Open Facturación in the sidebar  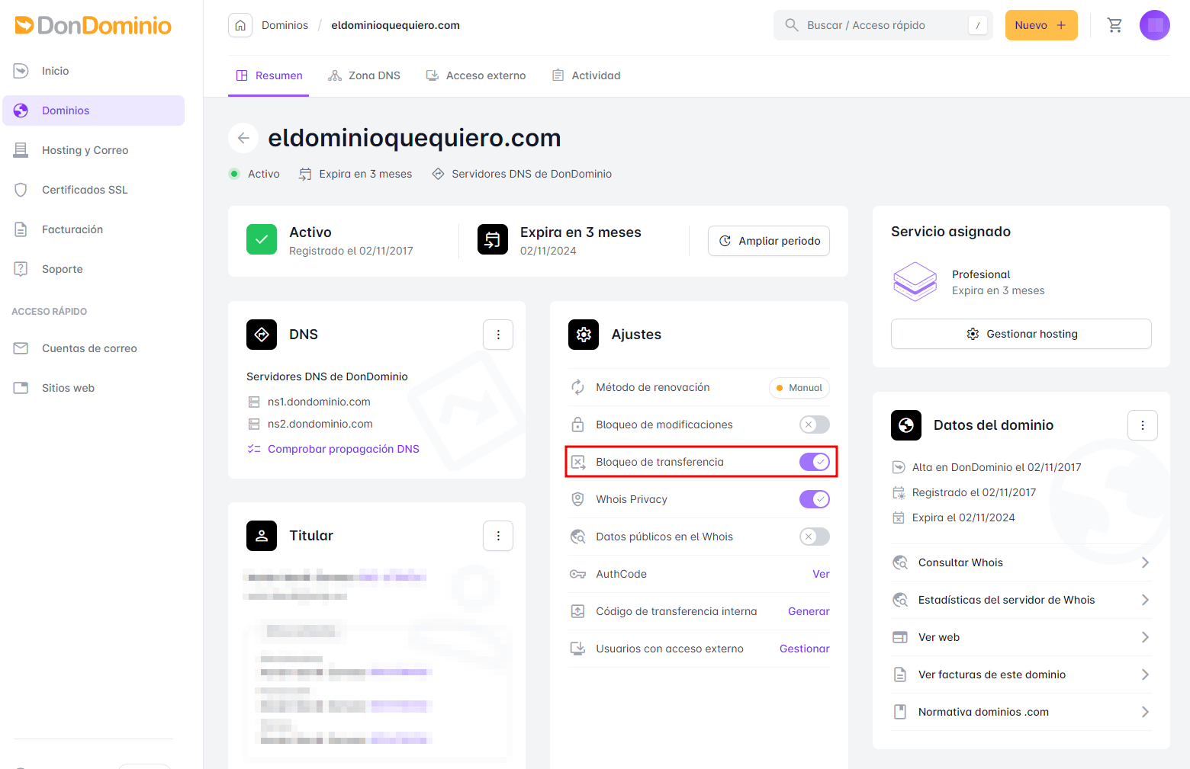pyautogui.click(x=93, y=229)
